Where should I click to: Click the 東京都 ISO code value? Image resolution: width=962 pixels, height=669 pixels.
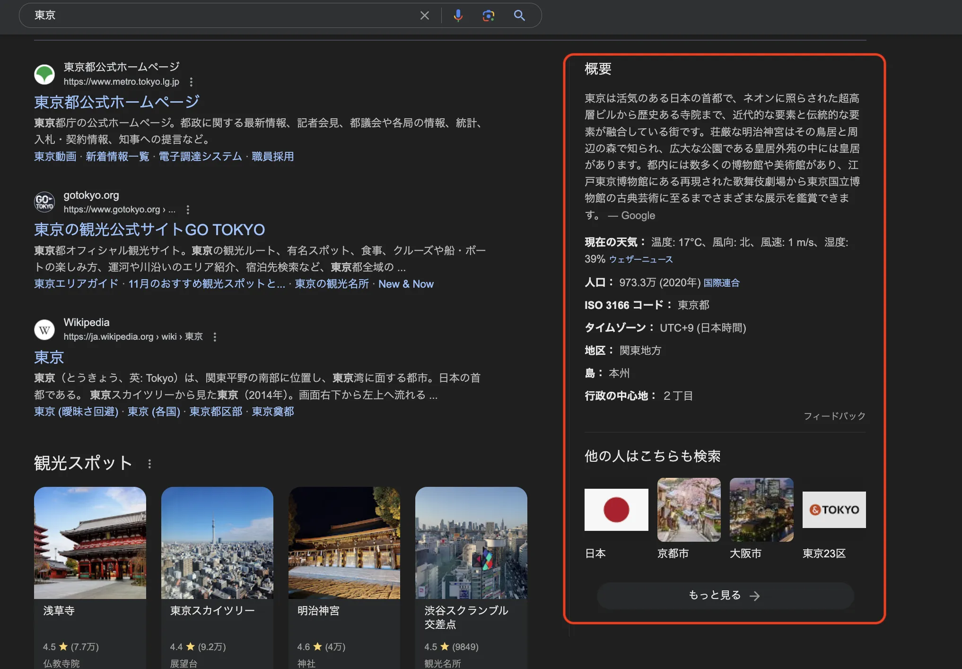click(693, 305)
